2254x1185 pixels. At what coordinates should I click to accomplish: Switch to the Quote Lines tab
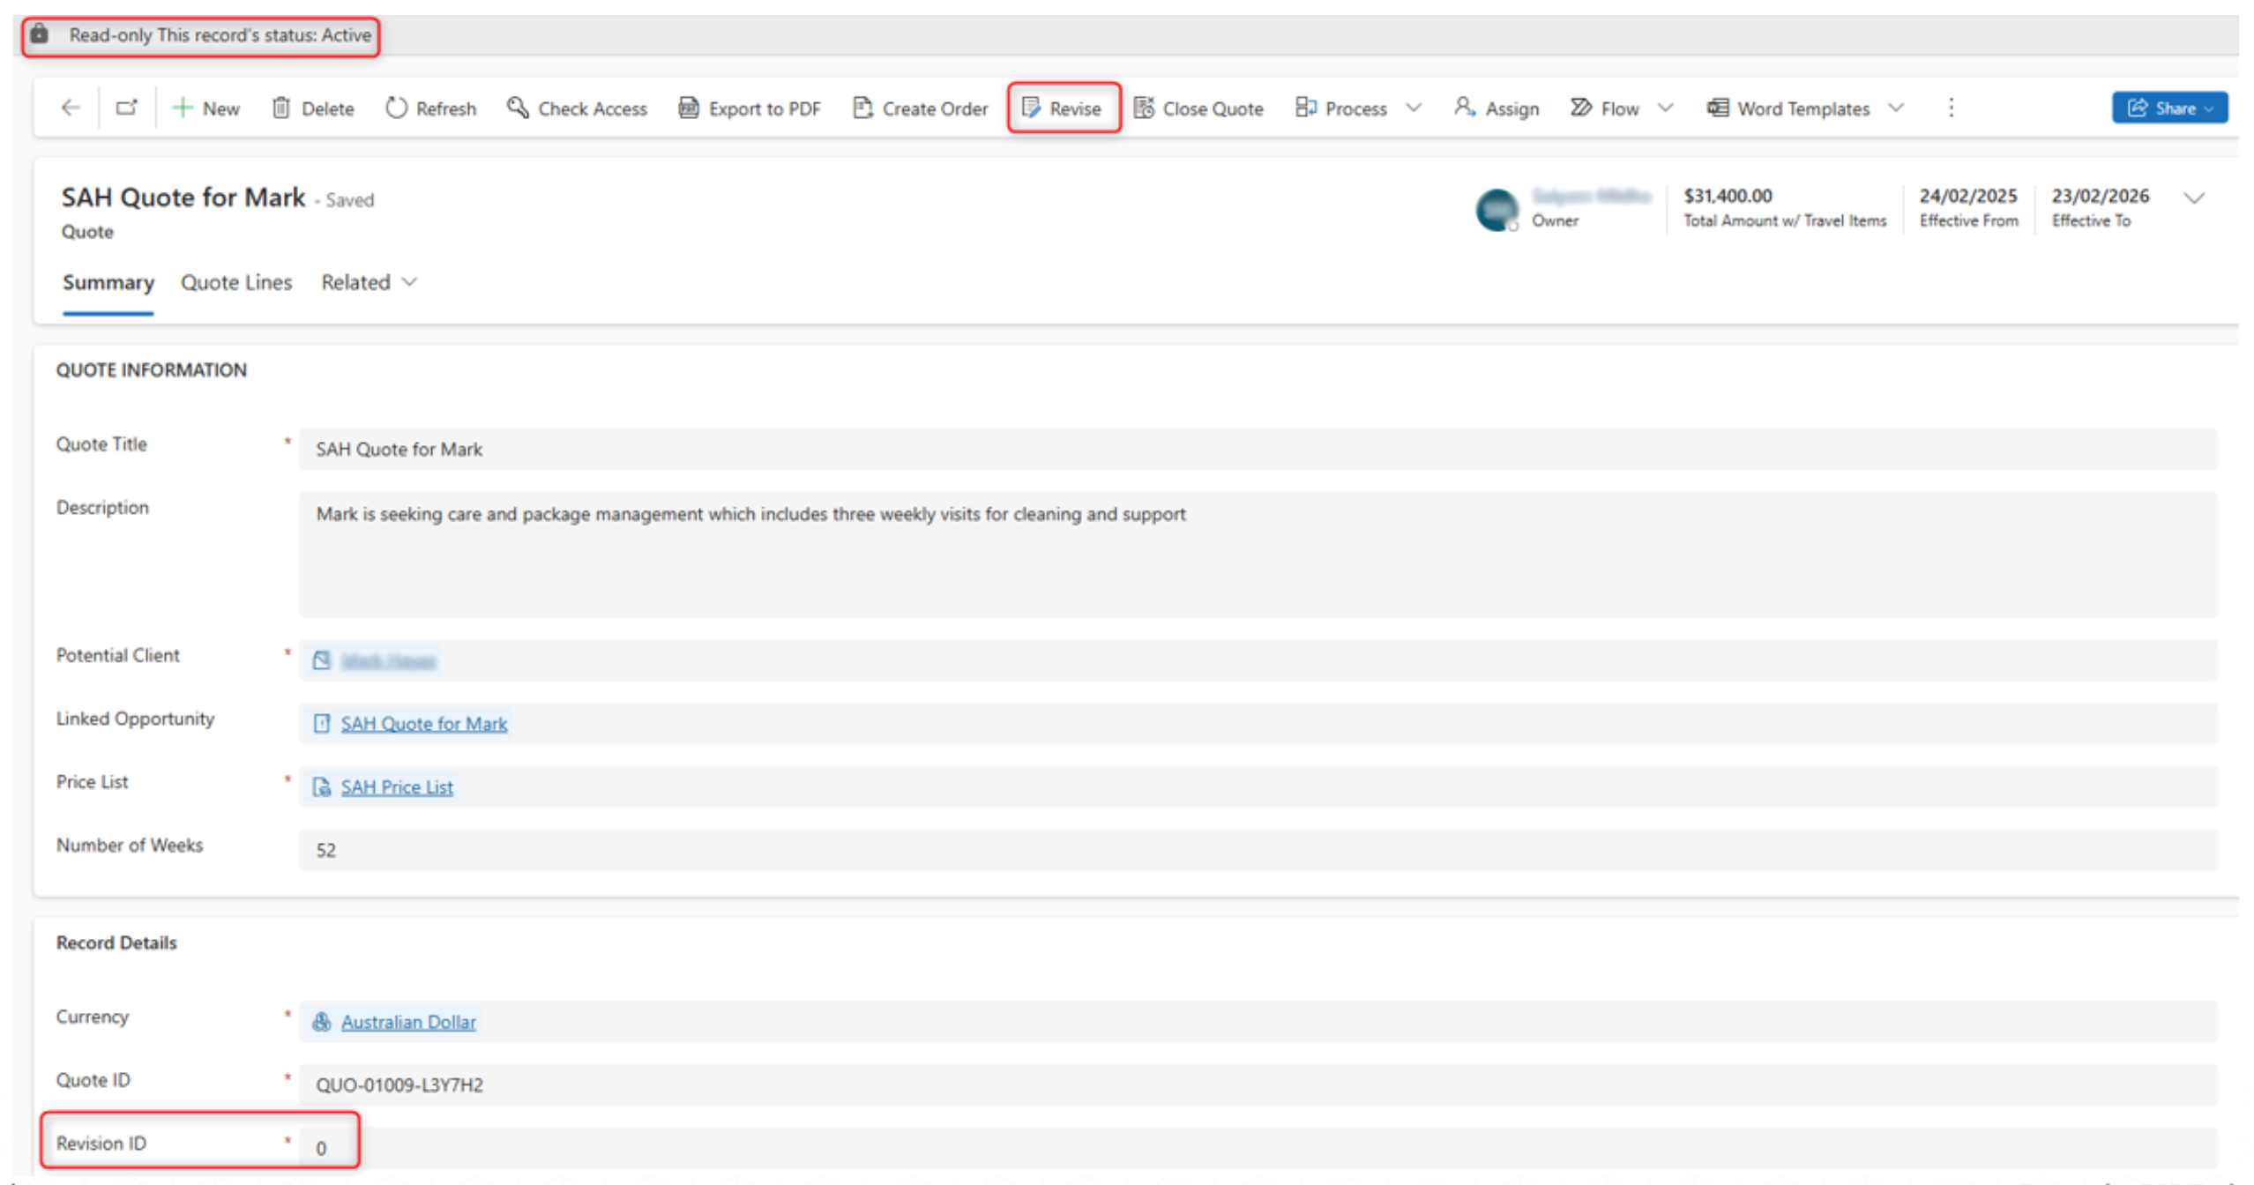[x=235, y=282]
